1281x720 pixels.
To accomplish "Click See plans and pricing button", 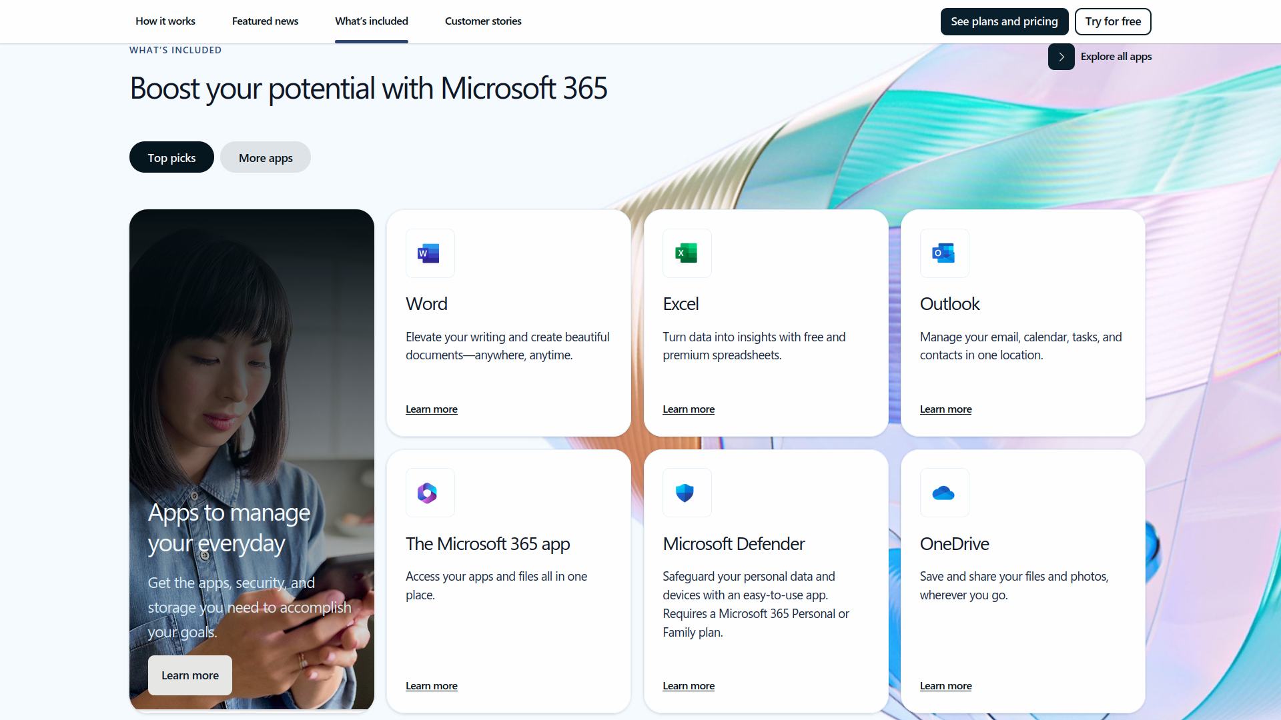I will pos(1004,21).
